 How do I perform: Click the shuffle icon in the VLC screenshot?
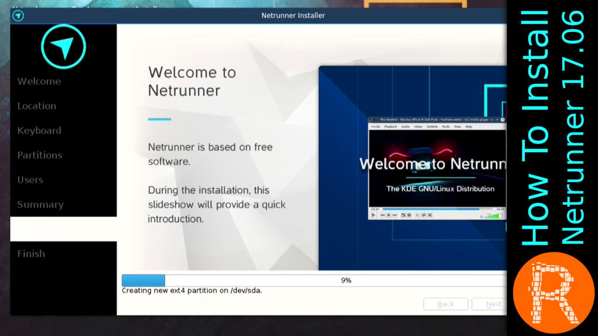tap(430, 215)
